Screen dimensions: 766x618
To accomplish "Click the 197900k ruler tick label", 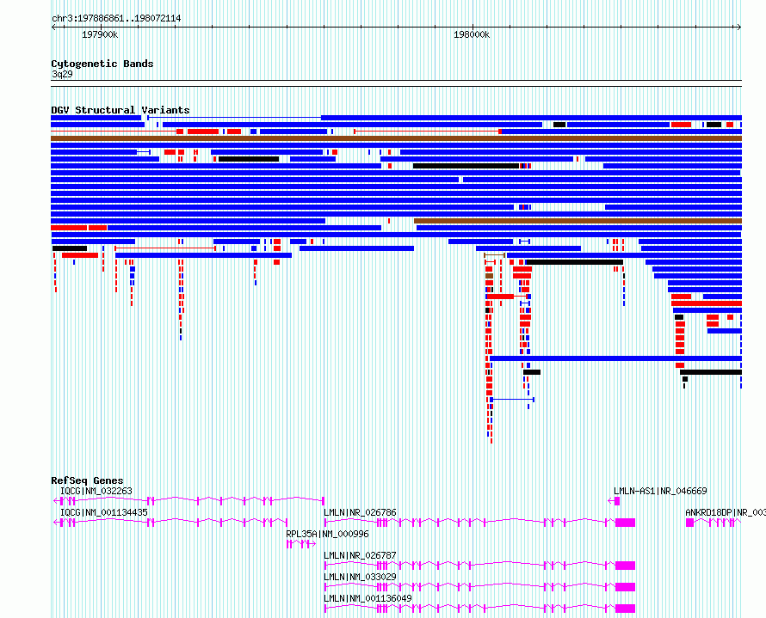I will 100,34.
